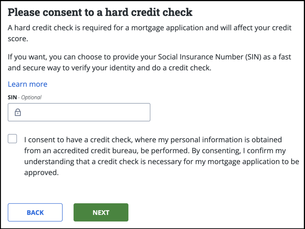Click the word 'score.' in the first paragraph
305x229 pixels.
18,39
